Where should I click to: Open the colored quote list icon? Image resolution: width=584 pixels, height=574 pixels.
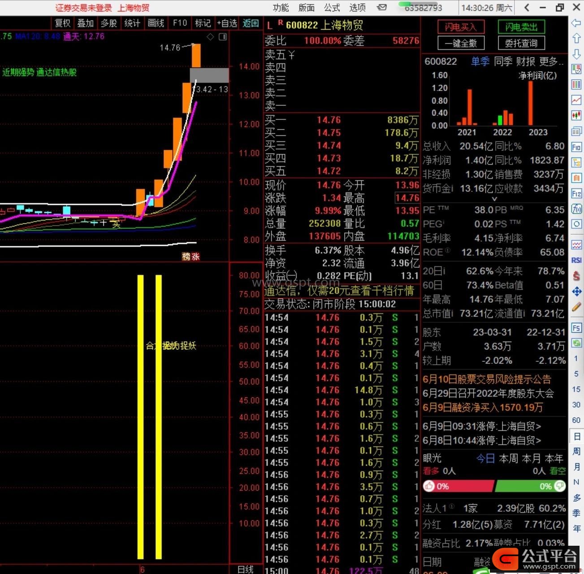tap(576, 69)
